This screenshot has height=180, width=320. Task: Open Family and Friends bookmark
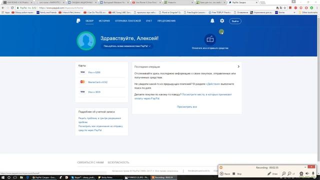click(46, 12)
